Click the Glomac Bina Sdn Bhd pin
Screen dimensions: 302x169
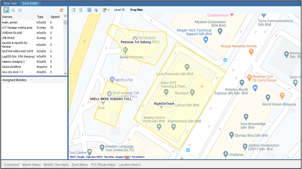point(231,135)
